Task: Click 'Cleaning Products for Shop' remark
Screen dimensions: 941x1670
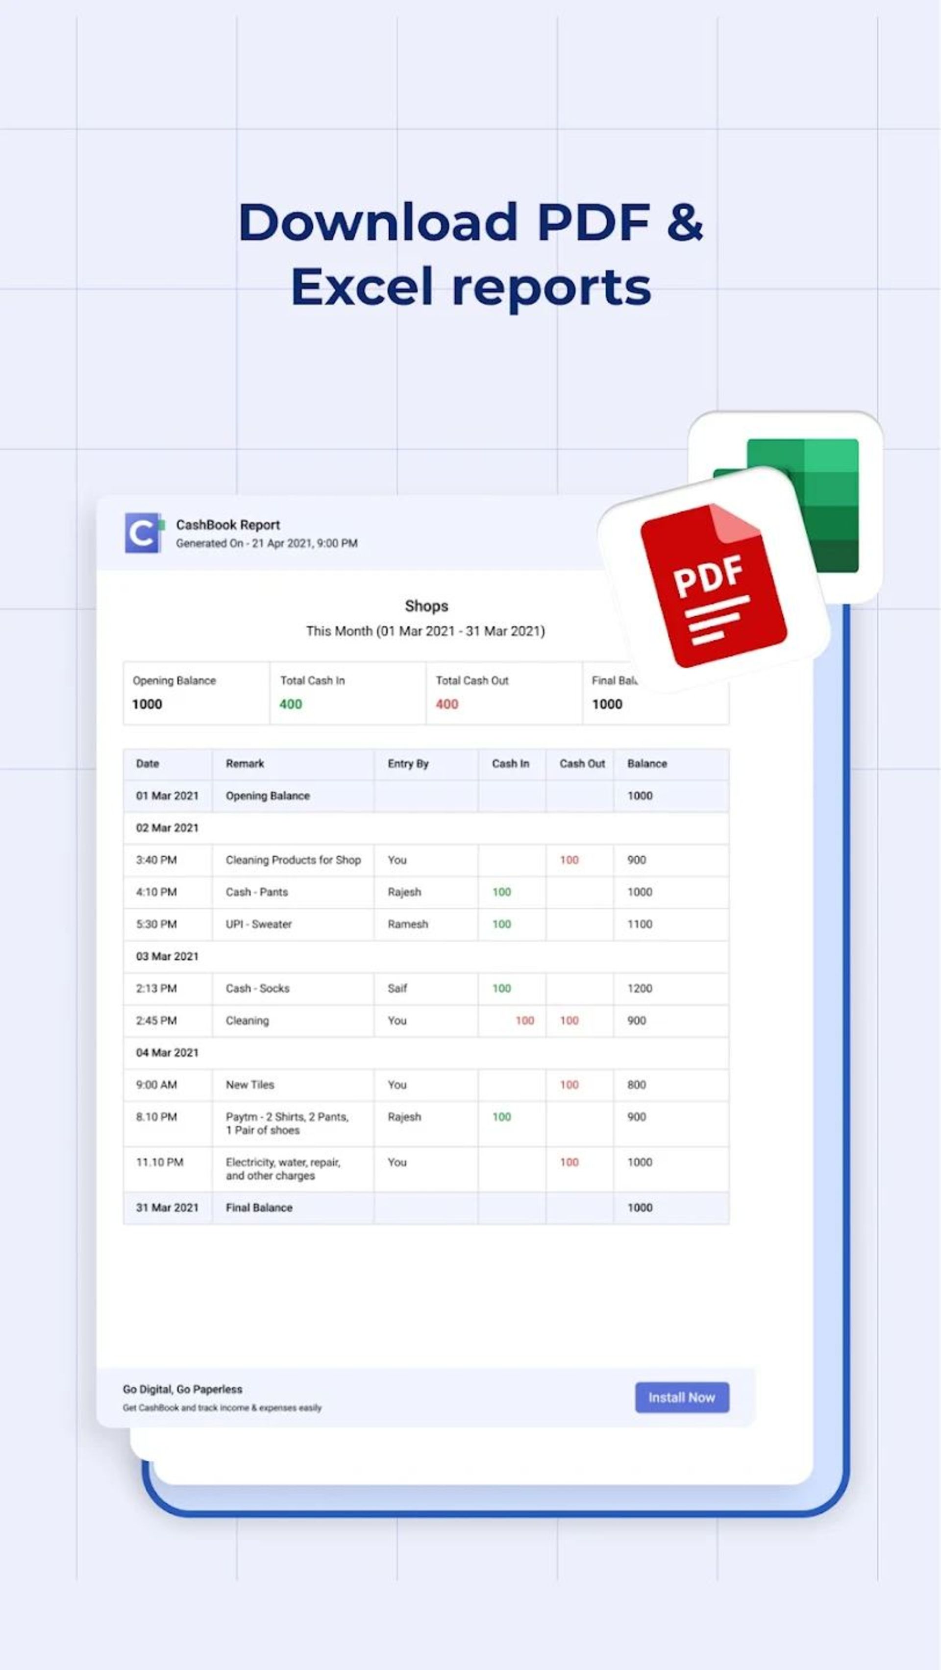Action: pyautogui.click(x=293, y=860)
